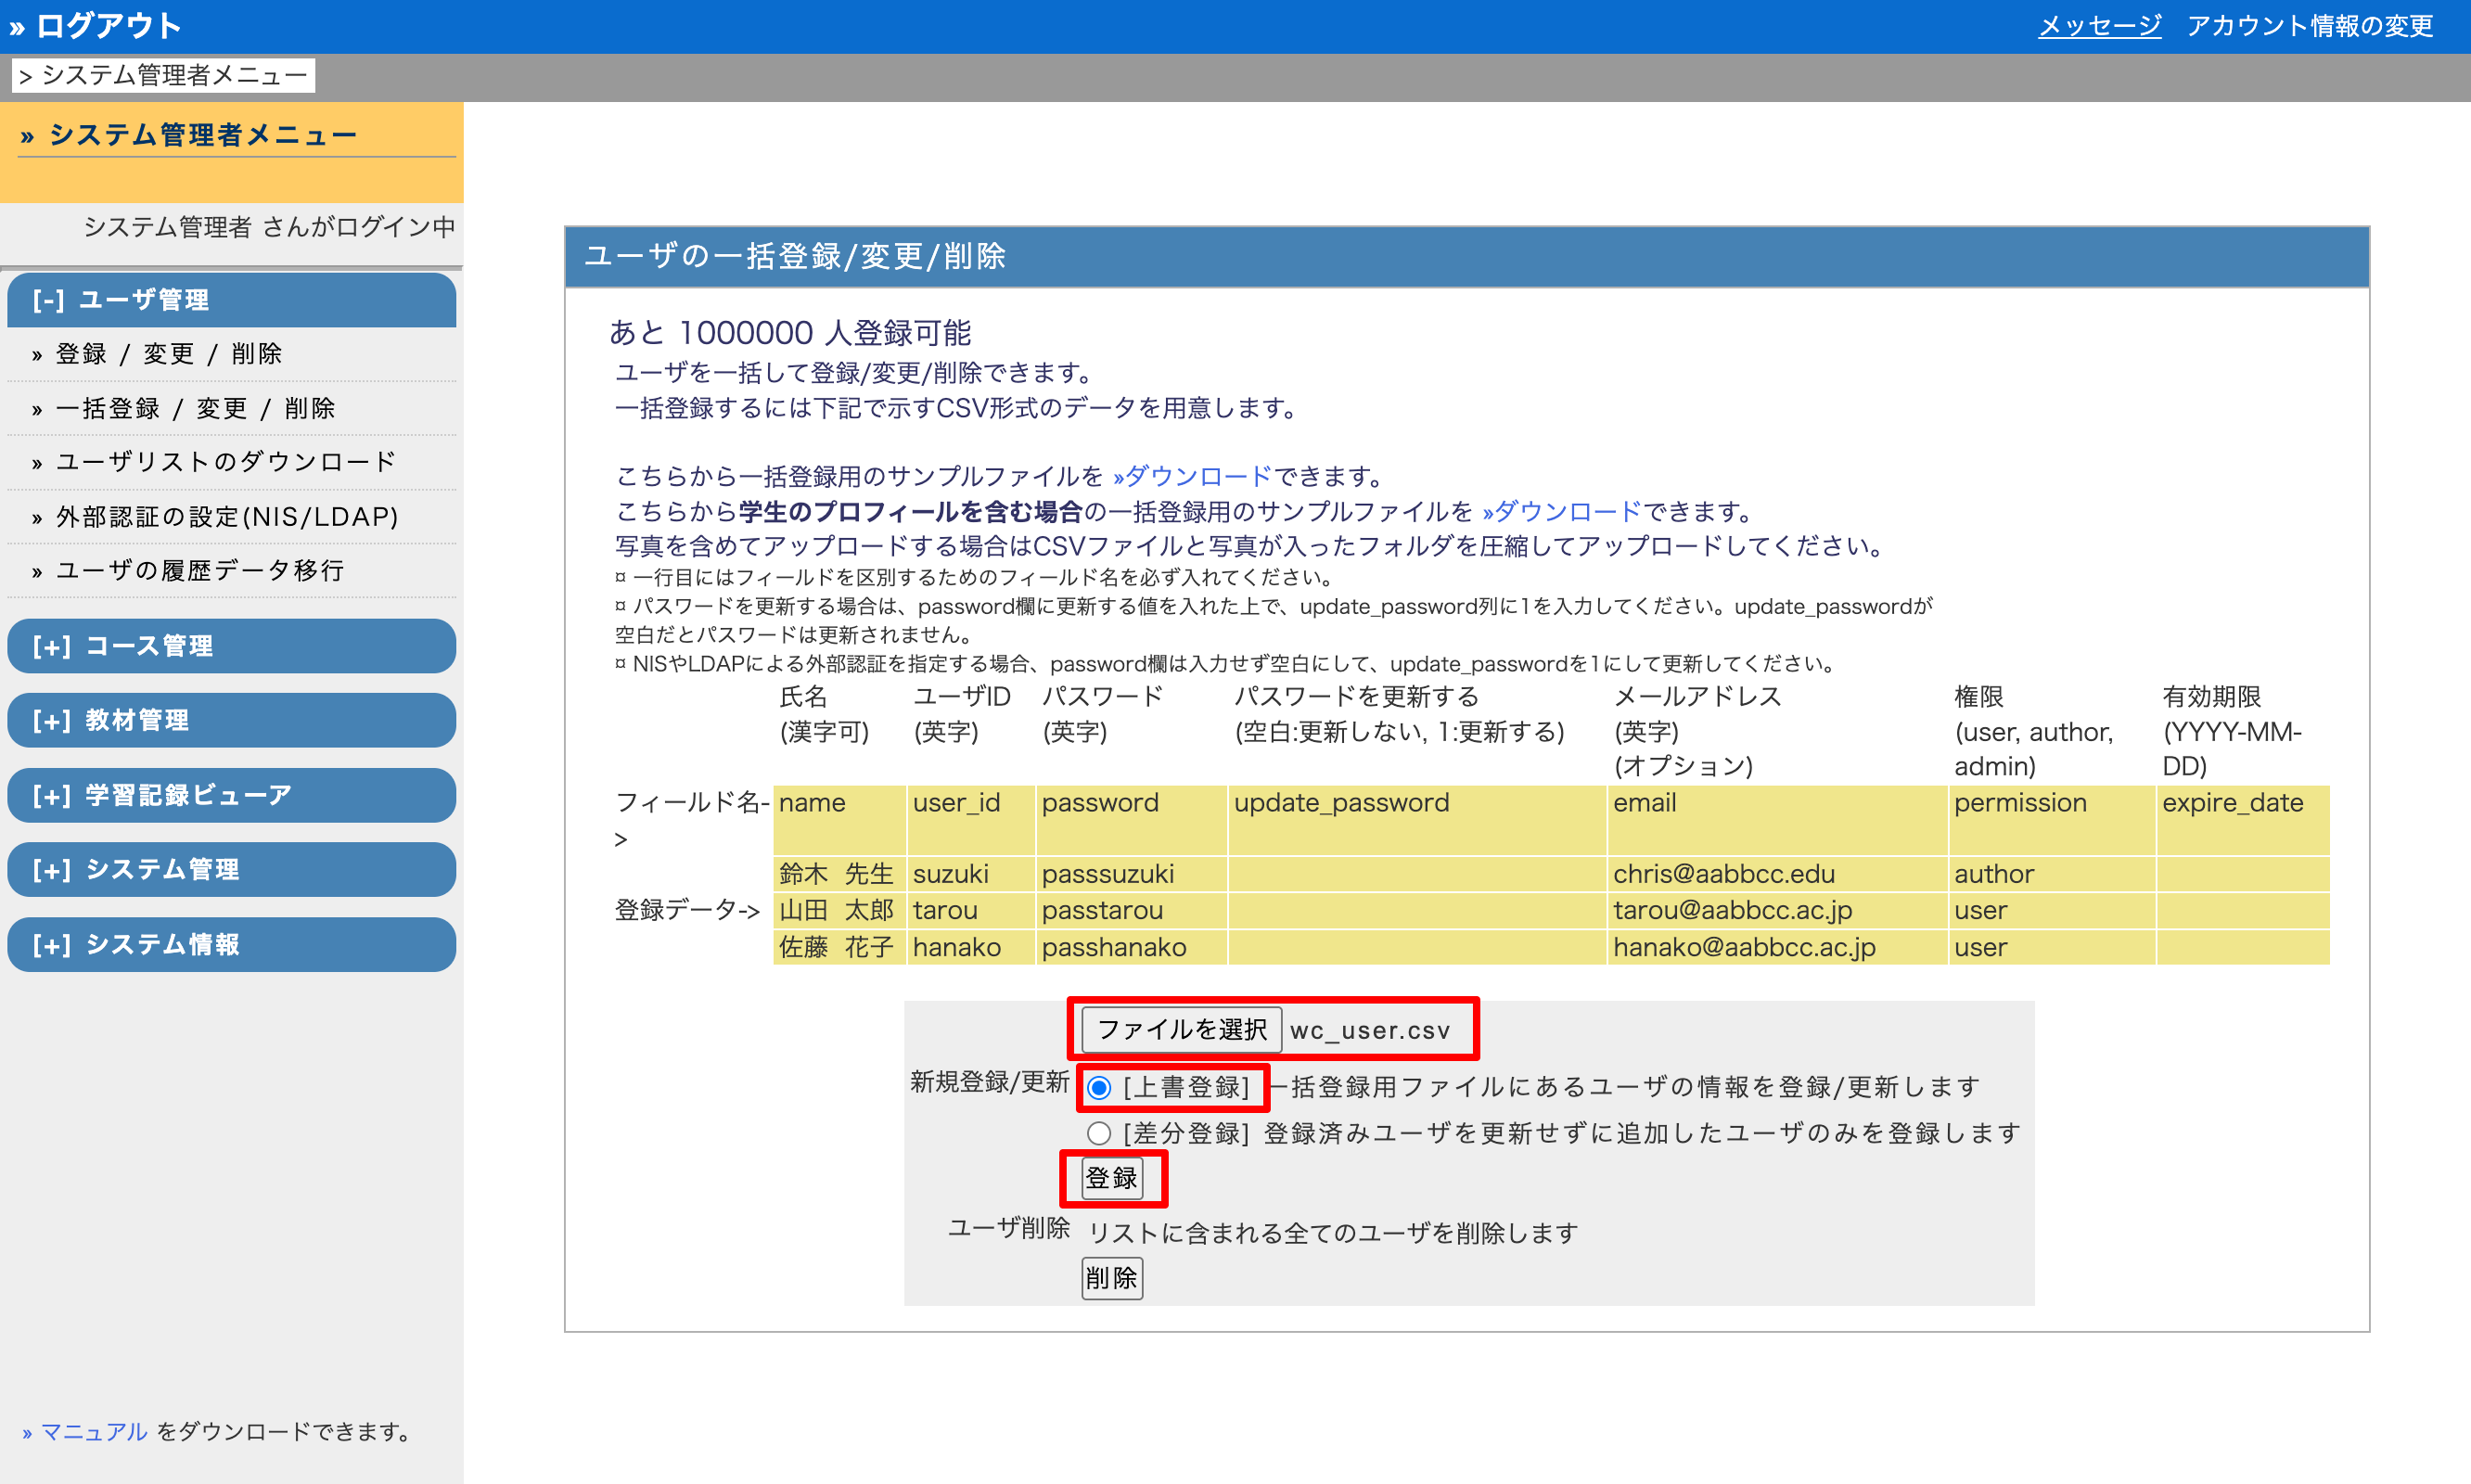Open 外部認証の設定(NIS/LDAP) menu item

pyautogui.click(x=227, y=517)
